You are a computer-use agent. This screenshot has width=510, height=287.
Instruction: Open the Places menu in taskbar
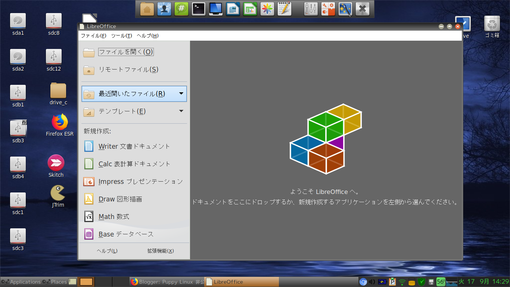[55, 282]
